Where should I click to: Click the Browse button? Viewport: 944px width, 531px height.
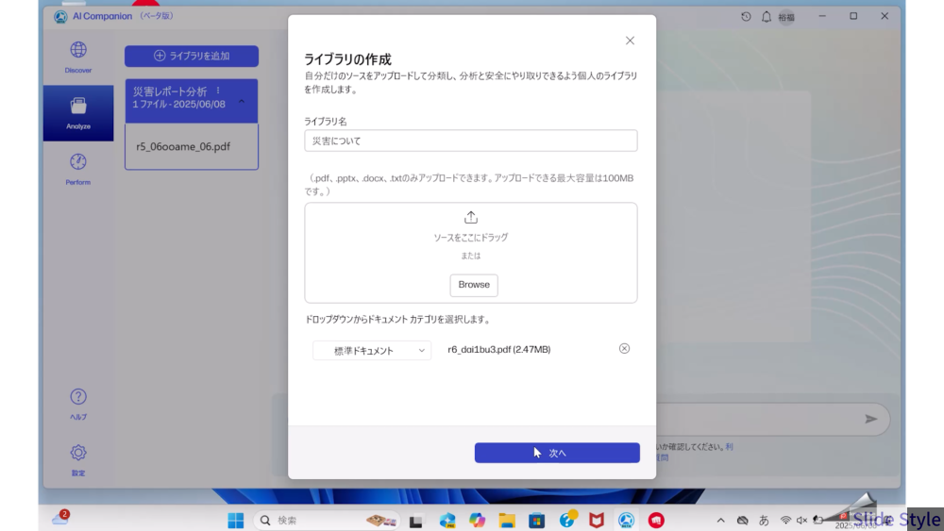[x=474, y=285]
